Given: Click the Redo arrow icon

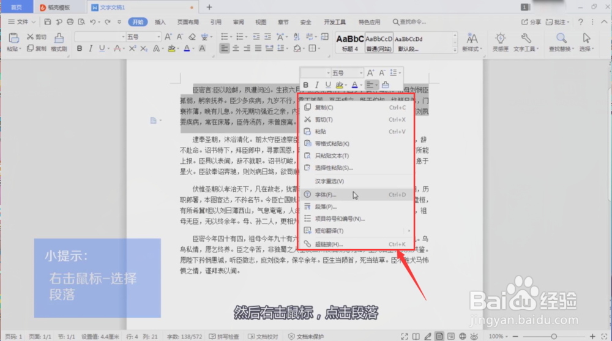Looking at the screenshot, I should point(107,22).
